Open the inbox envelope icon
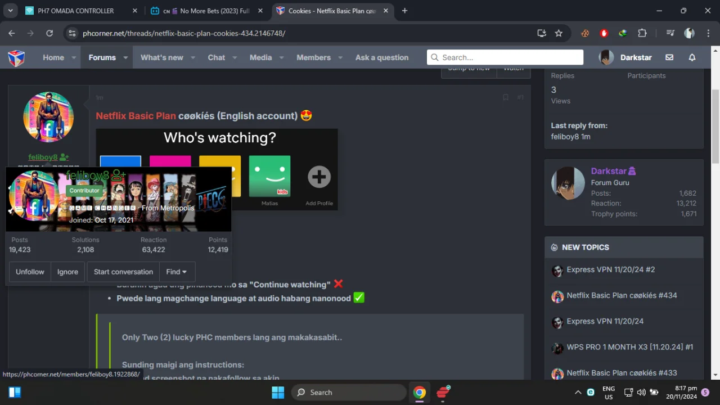The height and width of the screenshot is (405, 720). (669, 57)
